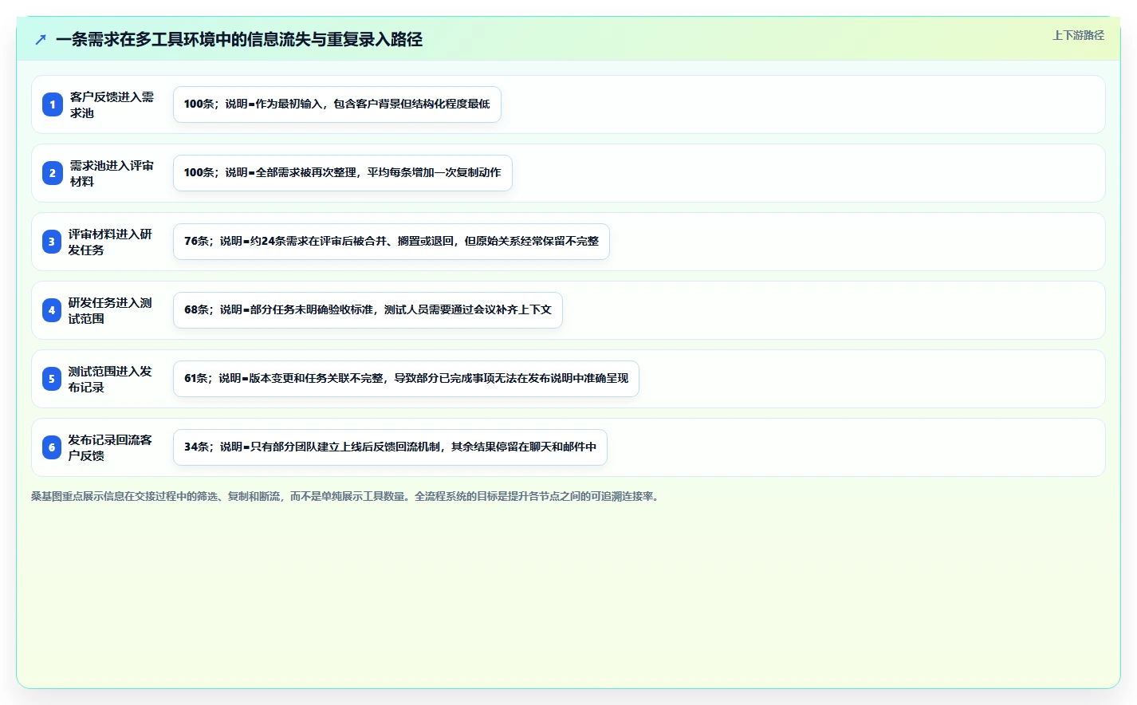This screenshot has width=1137, height=705.
Task: Click the footnote beginning 桑基图重点展示信息
Action: (347, 496)
